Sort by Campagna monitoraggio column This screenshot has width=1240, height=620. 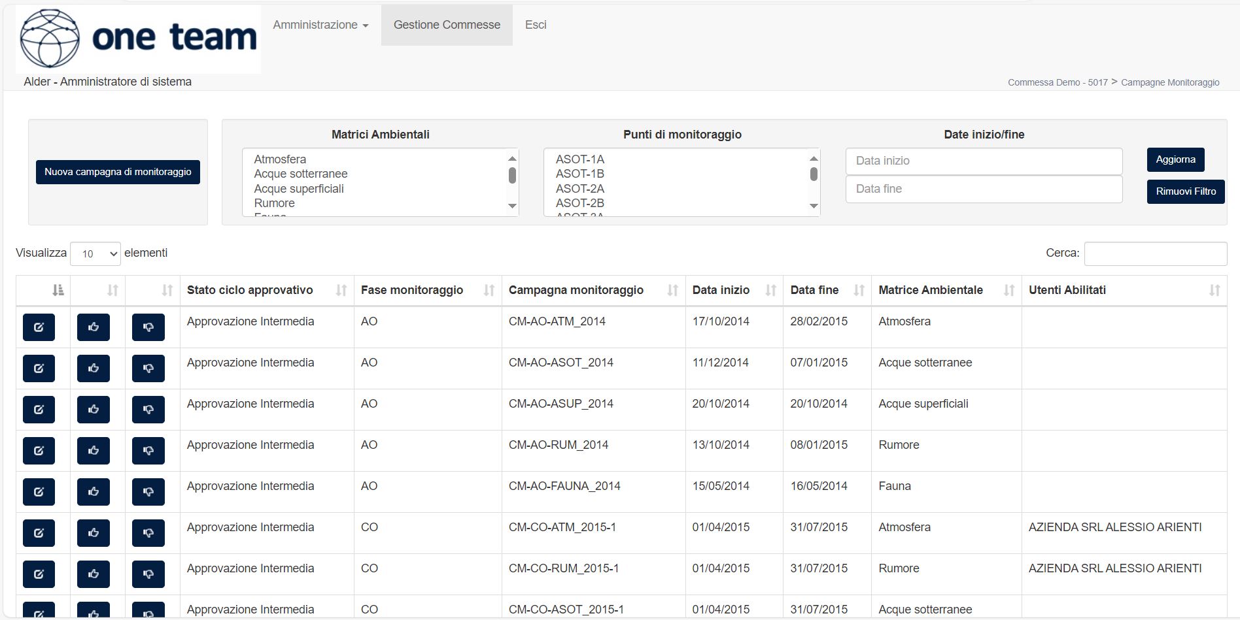pyautogui.click(x=593, y=290)
